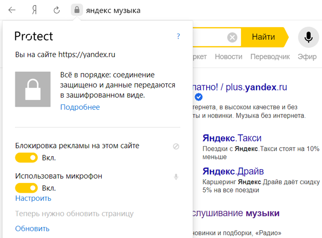
Task: Open the Переводчик tab
Action: pos(270,57)
